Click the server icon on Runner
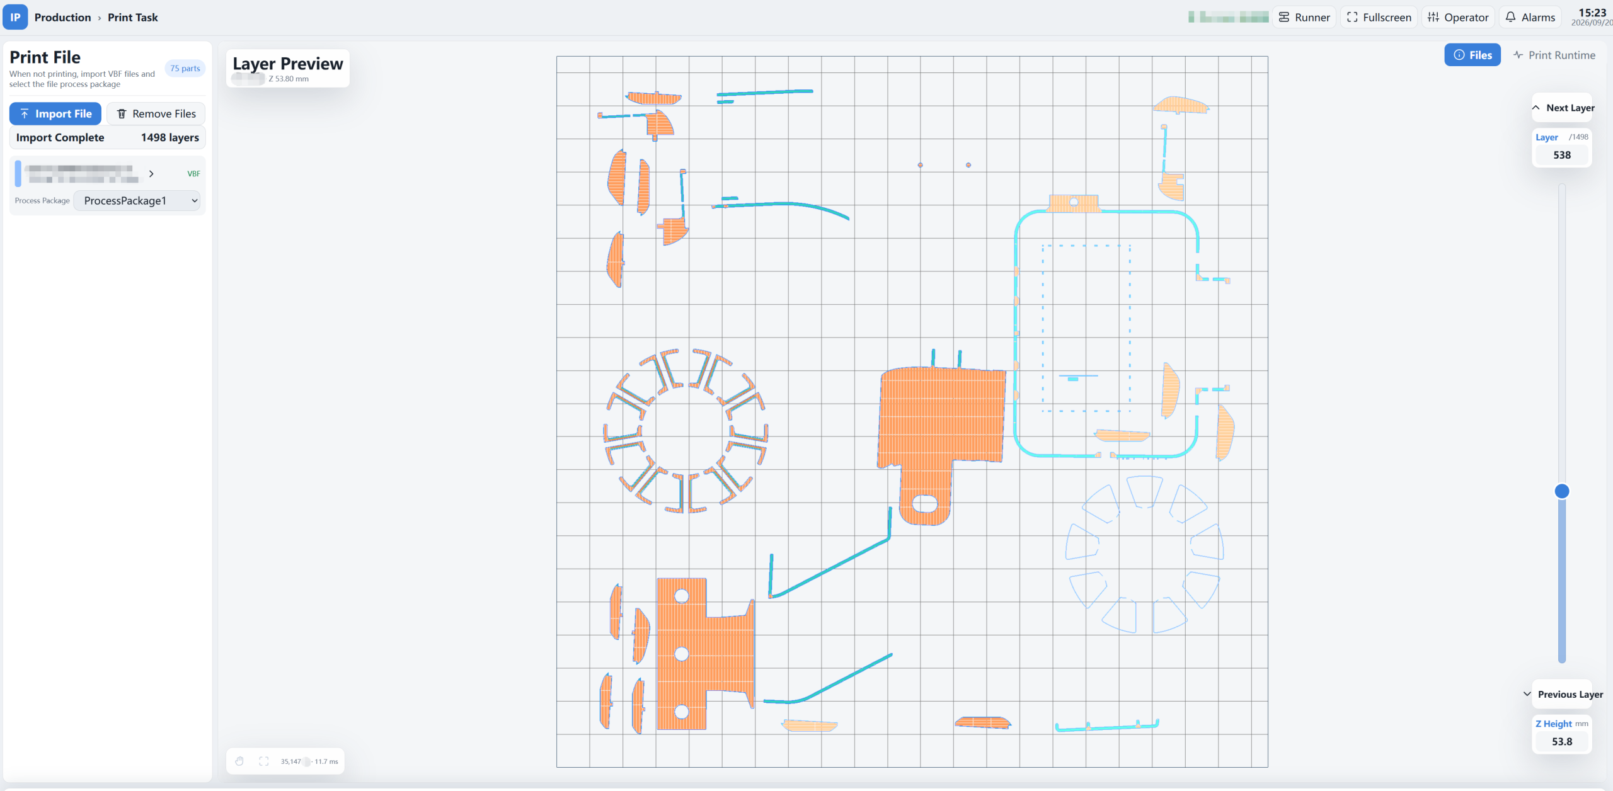Viewport: 1613px width, 791px height. pyautogui.click(x=1284, y=17)
